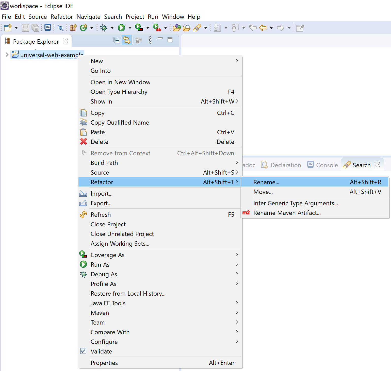The image size is (391, 371).
Task: Click the Back navigation arrow icon
Action: coord(263,28)
